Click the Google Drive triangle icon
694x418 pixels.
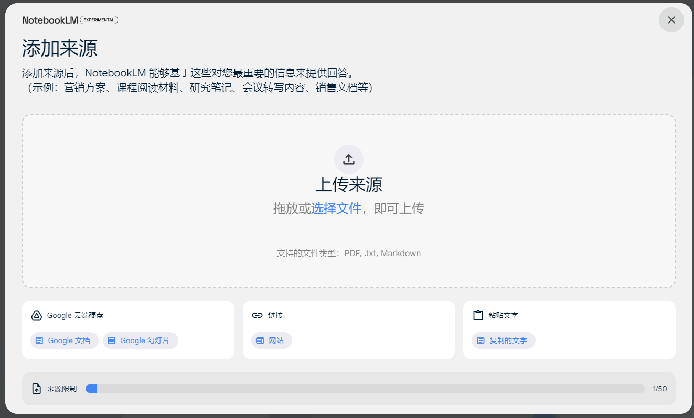click(37, 315)
